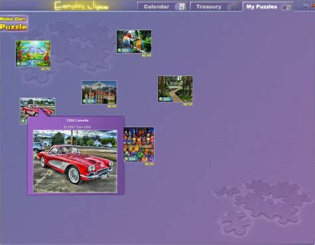Click the NEW! label under dragon forest puzzle
The height and width of the screenshot is (245, 315).
point(46,69)
